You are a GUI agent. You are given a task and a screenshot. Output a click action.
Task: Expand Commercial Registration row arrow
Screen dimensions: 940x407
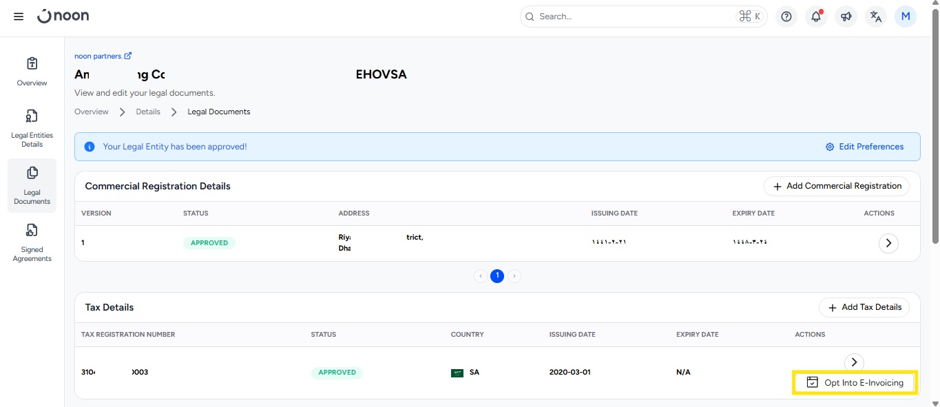click(888, 243)
